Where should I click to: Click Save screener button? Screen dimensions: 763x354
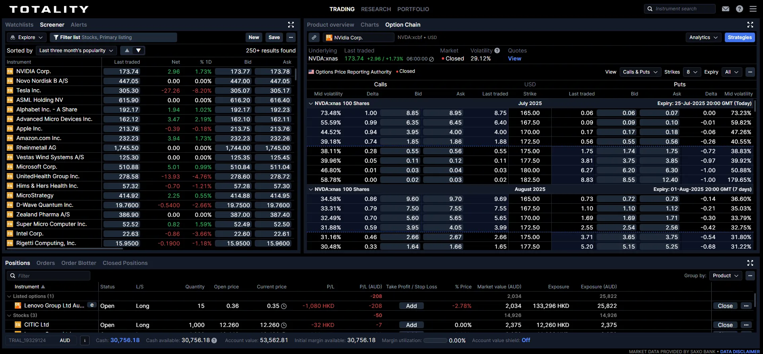[274, 37]
